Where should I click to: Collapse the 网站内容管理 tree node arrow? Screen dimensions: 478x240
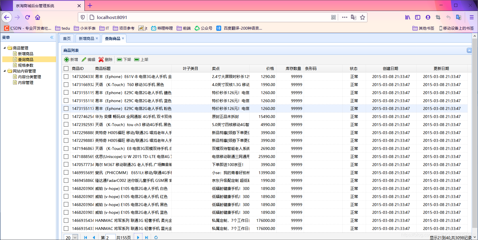(x=5, y=71)
